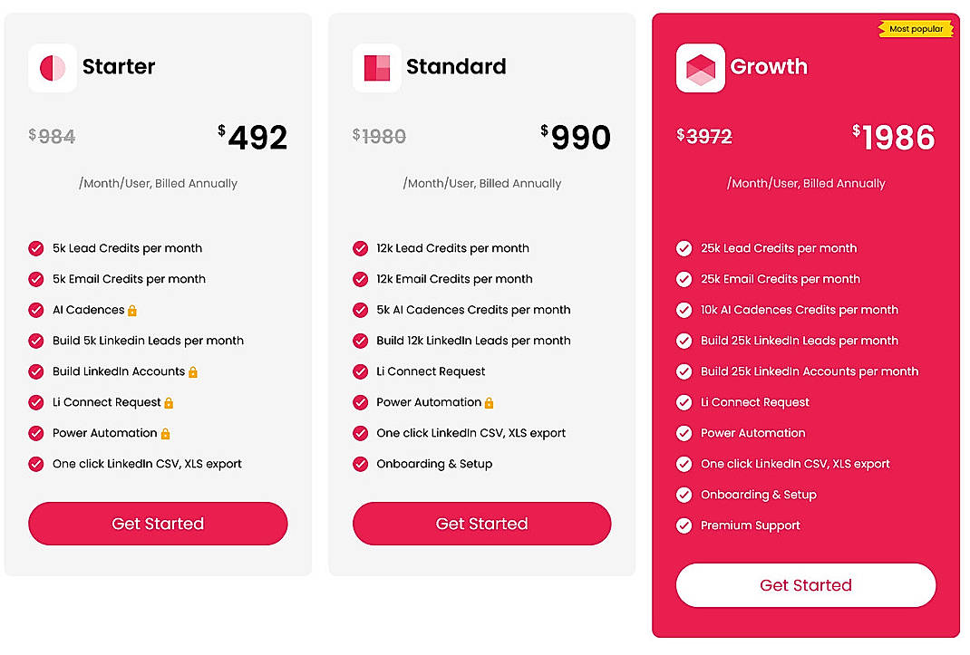Click the crossed-out $3972 original price

coord(703,136)
